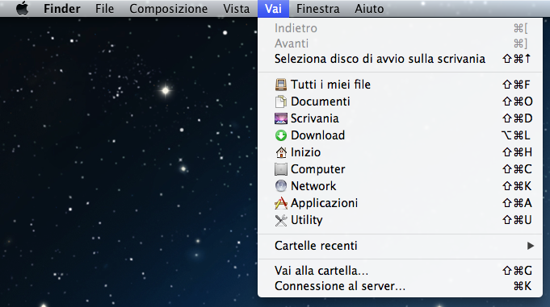Select the Inizio label

tap(305, 152)
